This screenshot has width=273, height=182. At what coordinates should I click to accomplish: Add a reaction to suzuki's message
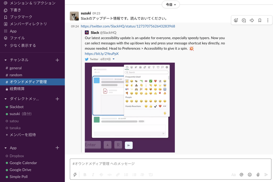pyautogui.click(x=236, y=20)
